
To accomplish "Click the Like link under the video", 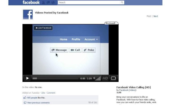I will [43, 93].
